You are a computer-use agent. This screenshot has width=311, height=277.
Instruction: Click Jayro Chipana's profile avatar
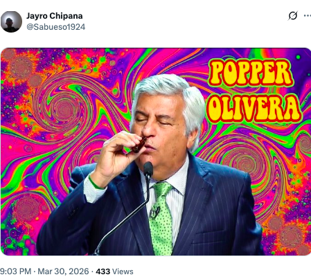[x=11, y=21]
